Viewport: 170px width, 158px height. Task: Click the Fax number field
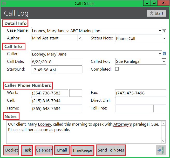(x=141, y=93)
